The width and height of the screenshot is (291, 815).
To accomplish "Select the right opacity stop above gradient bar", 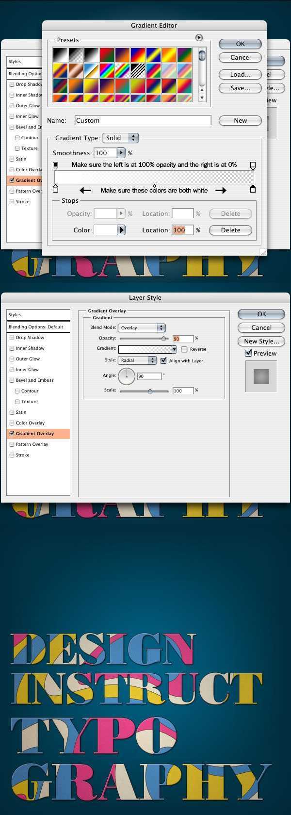I will (253, 166).
